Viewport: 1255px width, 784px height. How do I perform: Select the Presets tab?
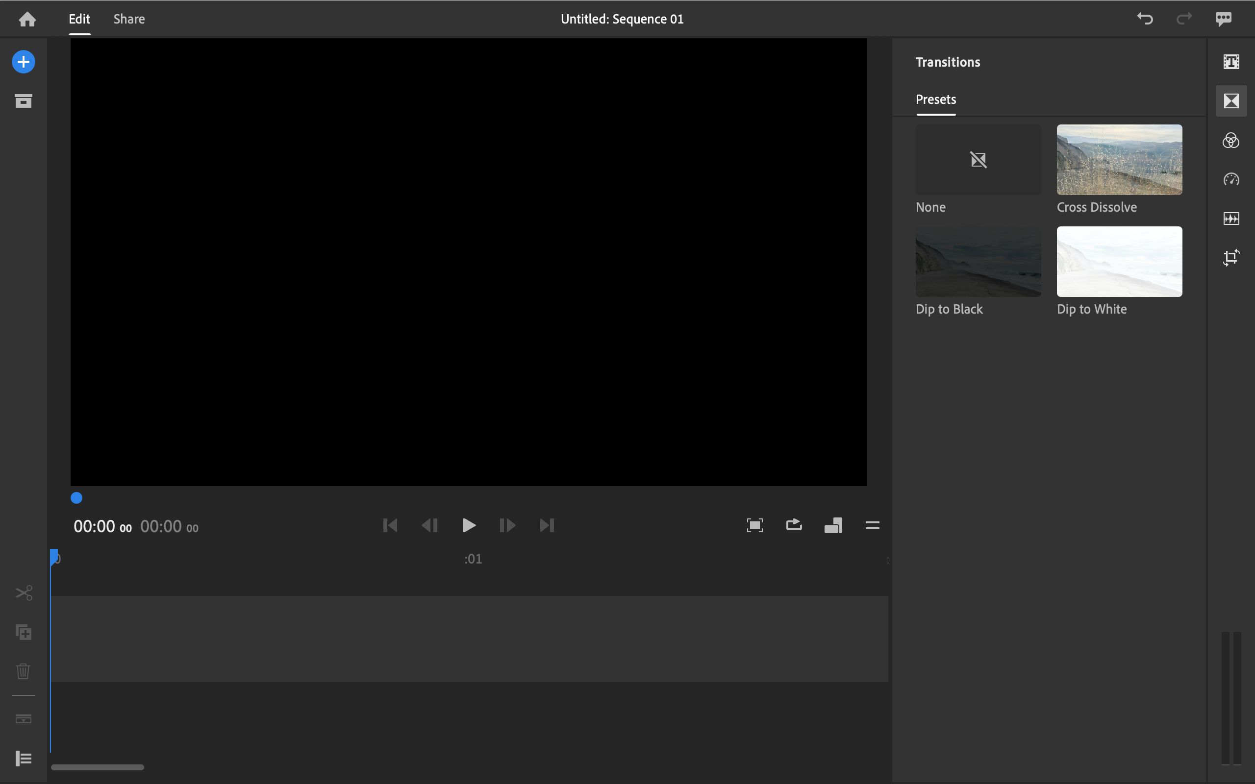tap(935, 99)
